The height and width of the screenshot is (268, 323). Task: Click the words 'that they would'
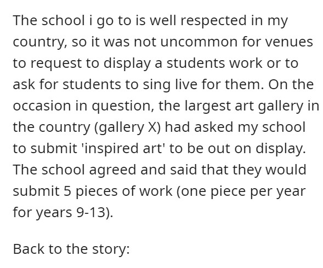[254, 170]
